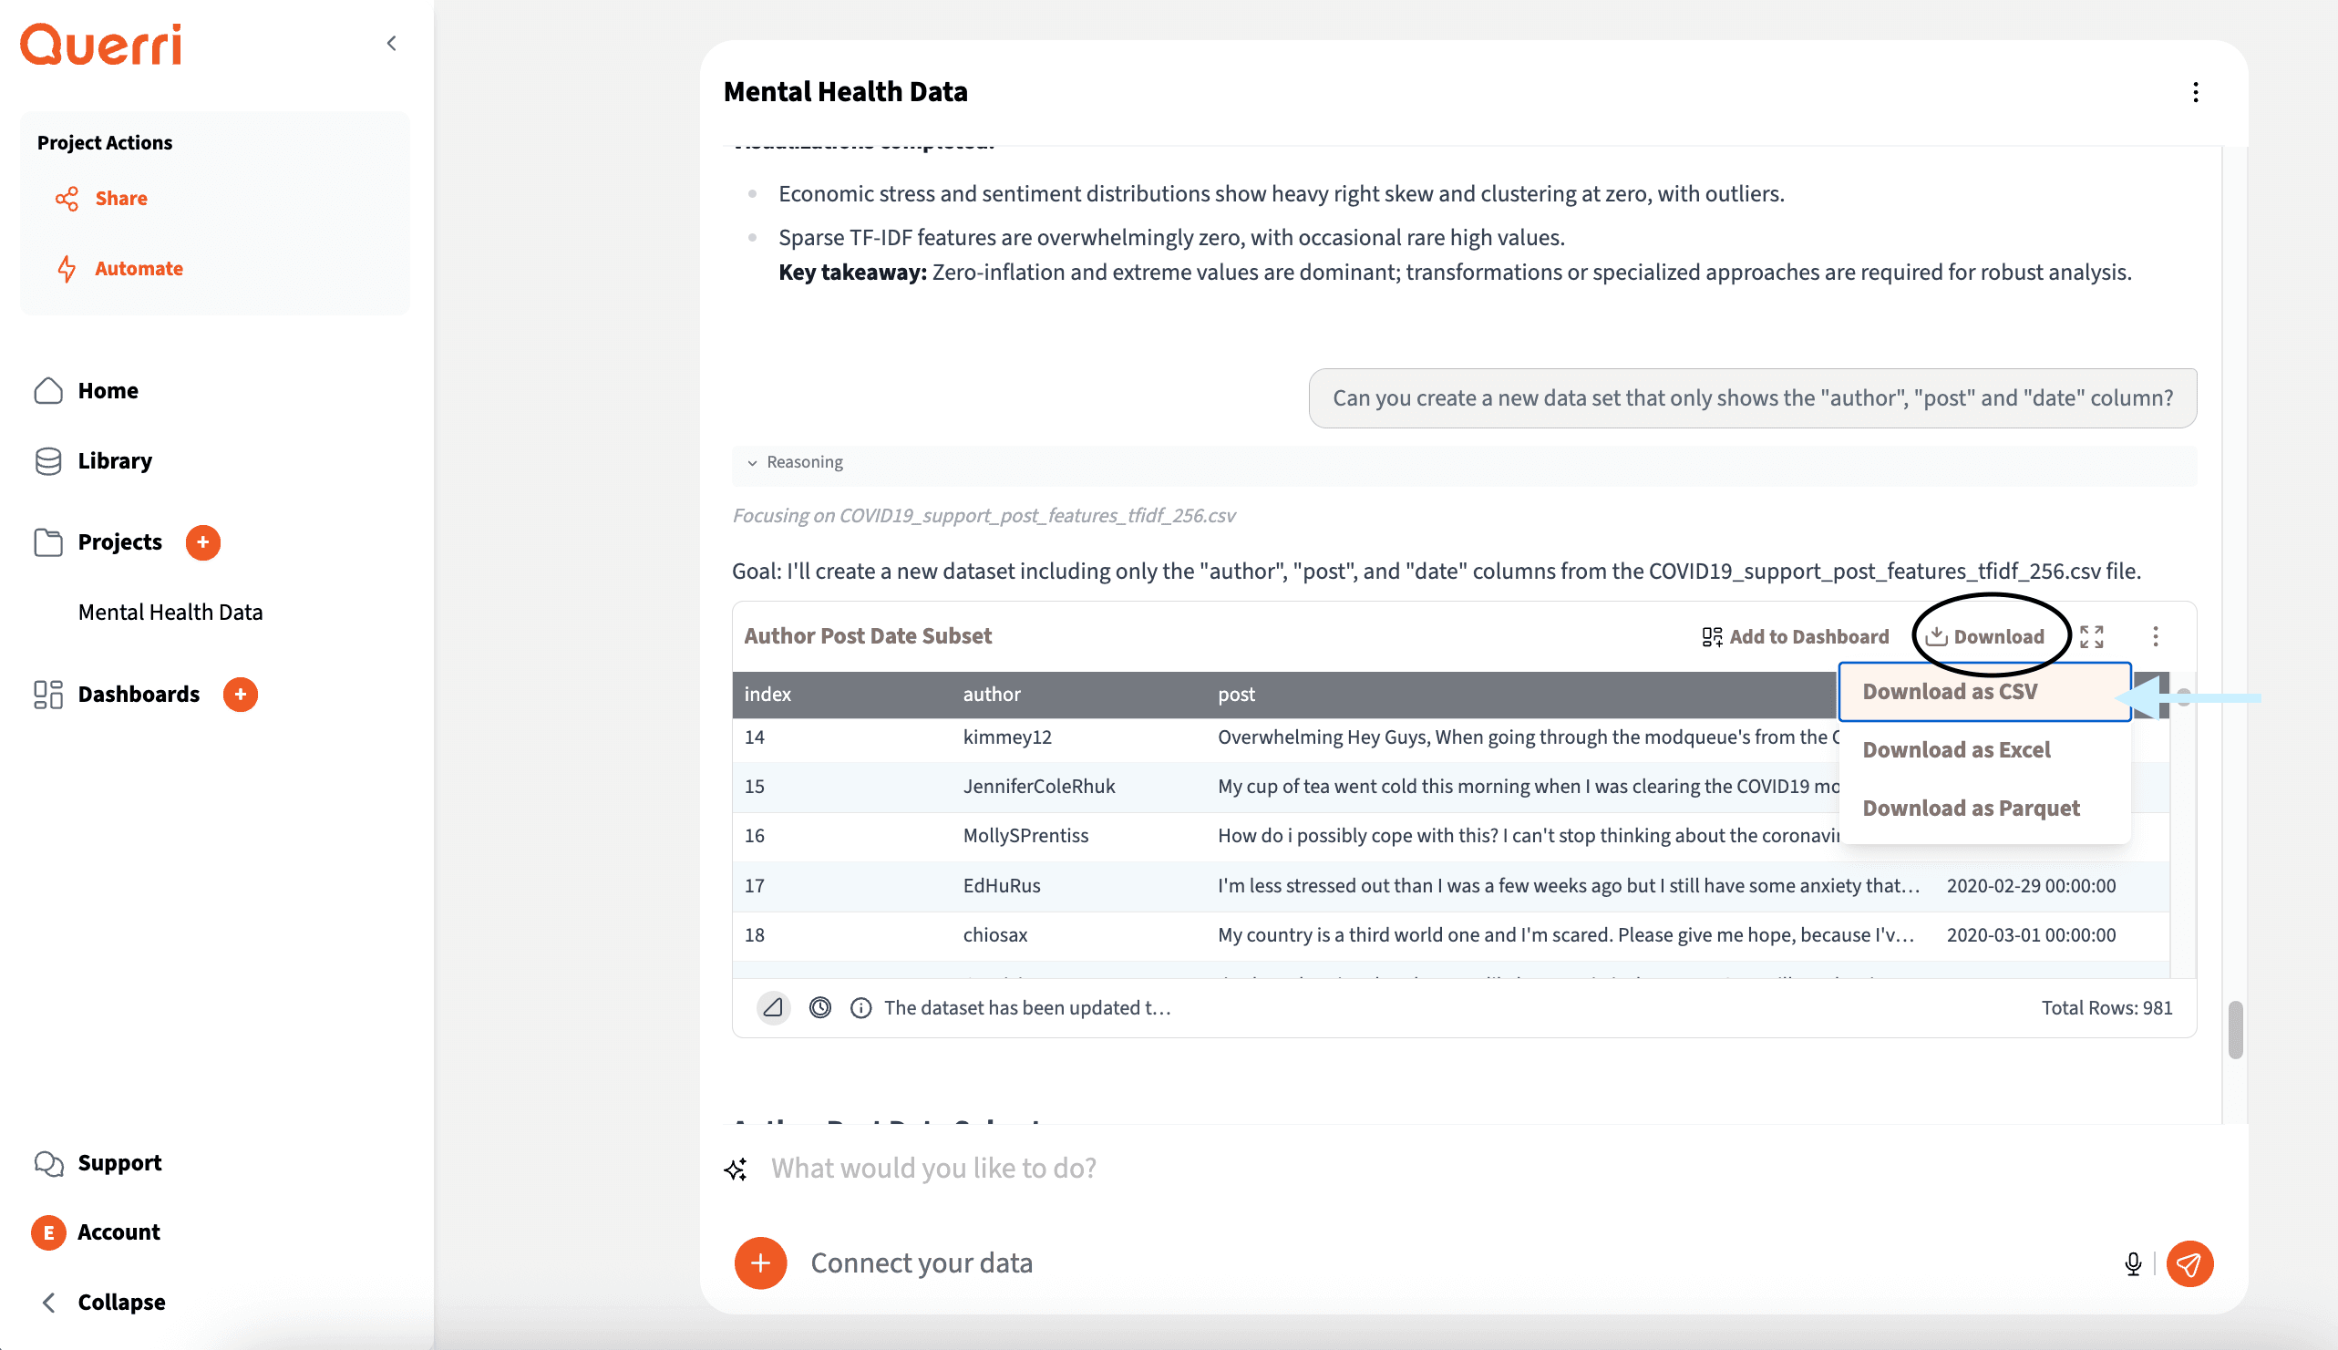Click the Share project action
Viewport: 2338px width, 1350px height.
120,199
